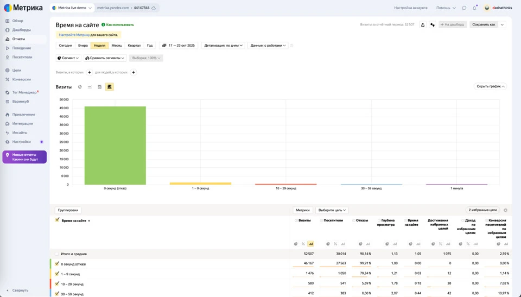The width and height of the screenshot is (521, 297).
Task: Expand the 'Выберите цель' dropdown
Action: pos(332,210)
